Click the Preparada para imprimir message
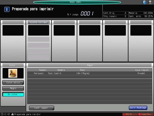The width and height of the screenshot is (154, 116). coord(33,9)
